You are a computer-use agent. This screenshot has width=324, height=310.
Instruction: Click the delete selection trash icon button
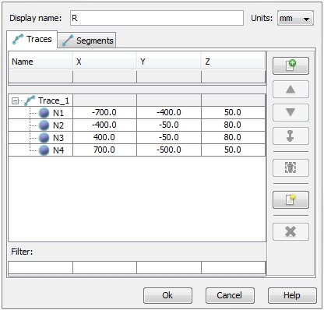pos(291,167)
